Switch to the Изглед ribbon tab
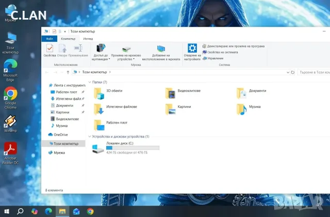The width and height of the screenshot is (330, 217). click(x=88, y=39)
